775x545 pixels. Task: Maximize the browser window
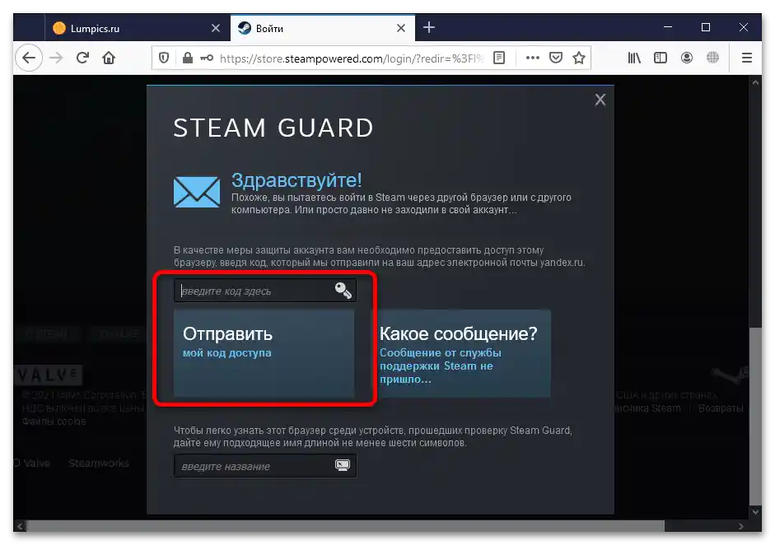[x=706, y=27]
